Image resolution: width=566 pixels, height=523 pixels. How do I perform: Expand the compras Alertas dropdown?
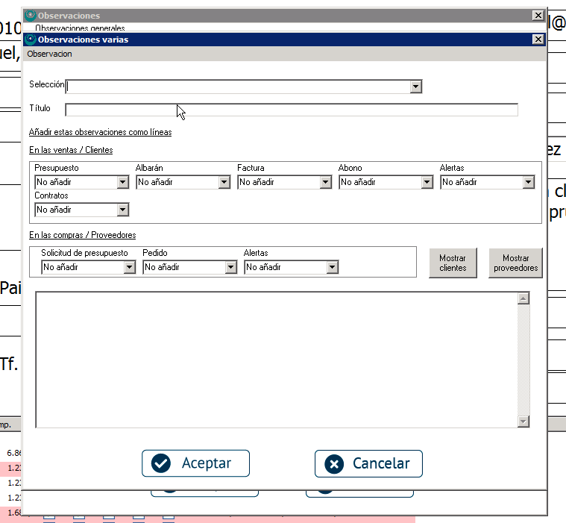coord(333,267)
